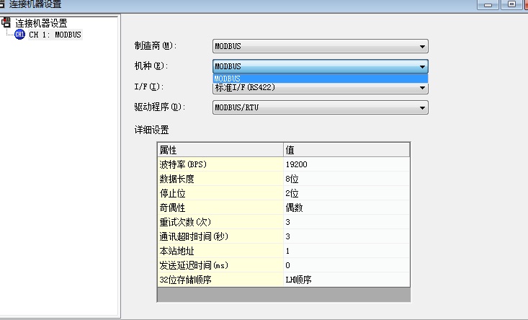The width and height of the screenshot is (528, 320).
Task: Click the 值 column header
Action: coord(346,150)
